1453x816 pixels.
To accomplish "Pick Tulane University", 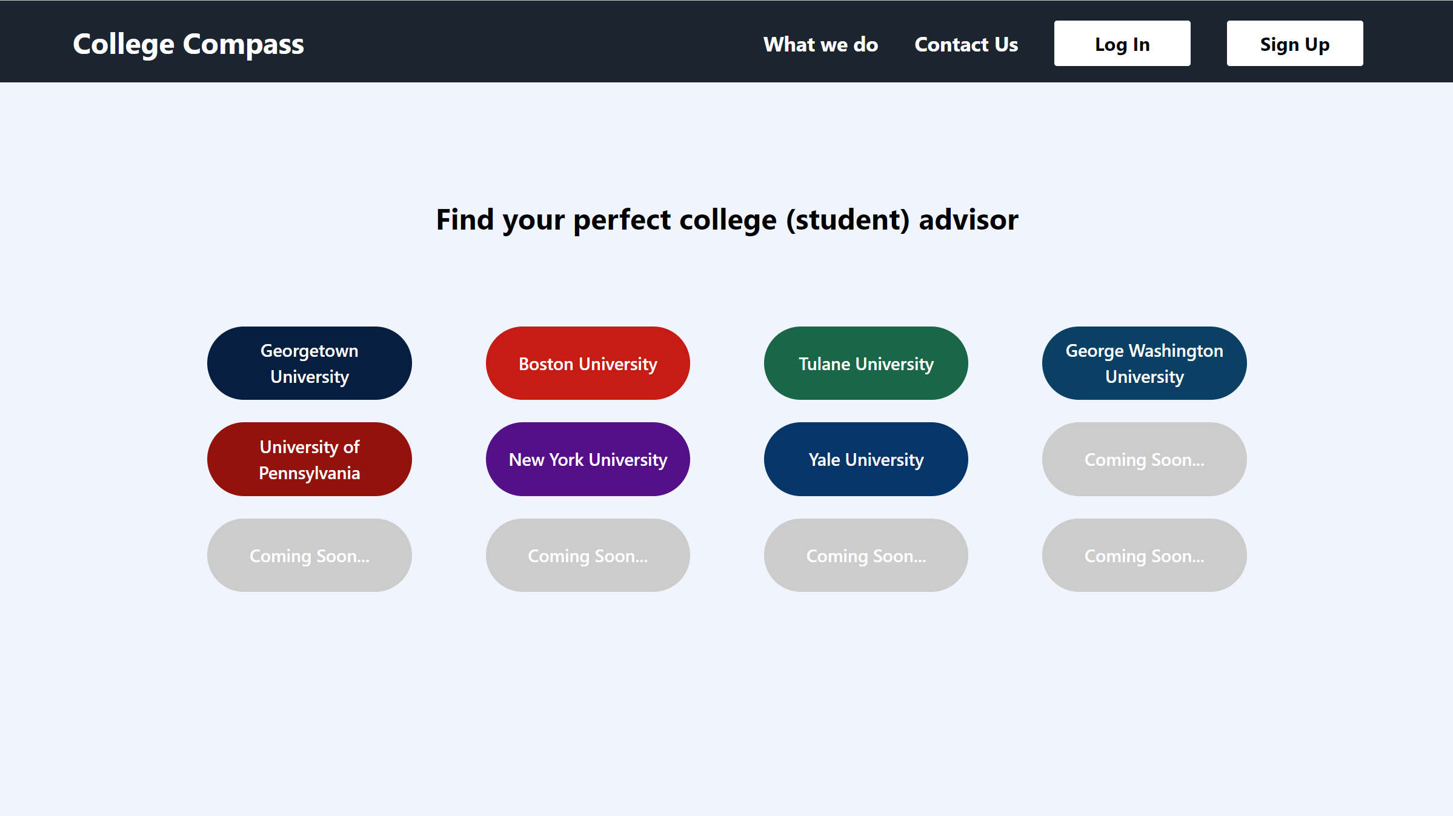I will pyautogui.click(x=866, y=363).
